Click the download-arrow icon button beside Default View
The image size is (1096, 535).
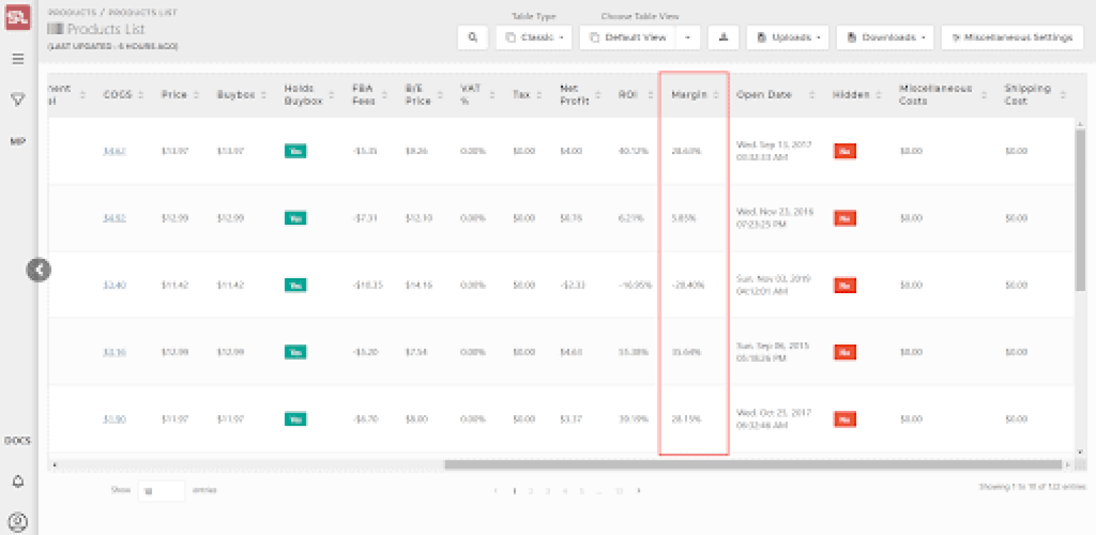[x=723, y=37]
